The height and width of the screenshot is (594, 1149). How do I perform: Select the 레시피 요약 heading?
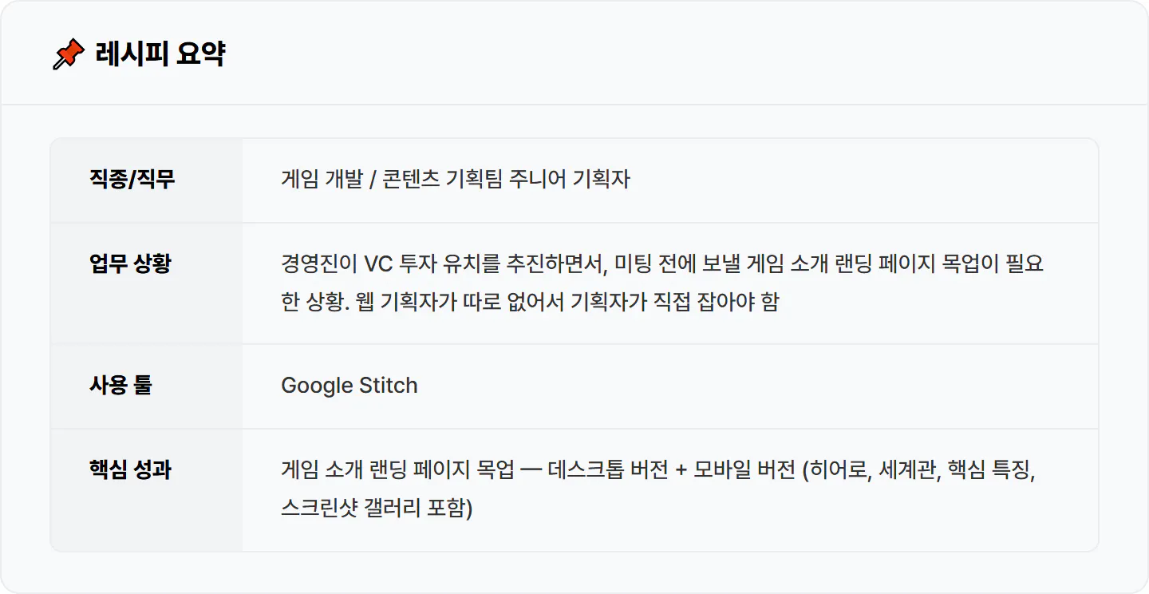tap(160, 54)
